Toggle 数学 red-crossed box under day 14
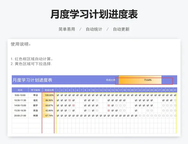 click(x=109, y=105)
